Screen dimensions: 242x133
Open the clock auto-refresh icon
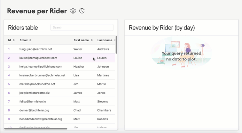pyautogui.click(x=82, y=11)
